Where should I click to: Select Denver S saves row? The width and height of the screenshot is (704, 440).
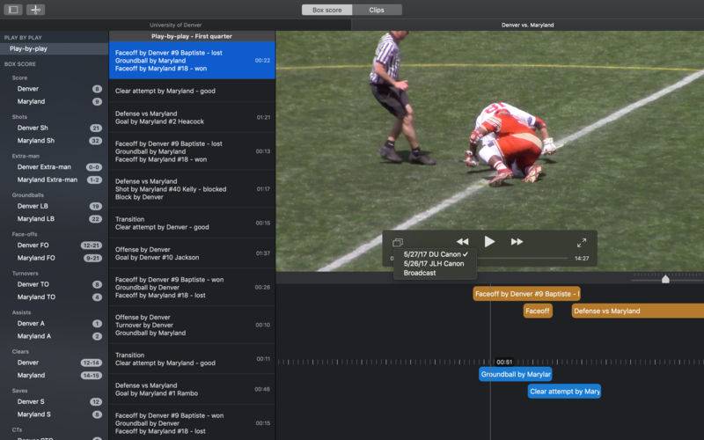tap(54, 401)
